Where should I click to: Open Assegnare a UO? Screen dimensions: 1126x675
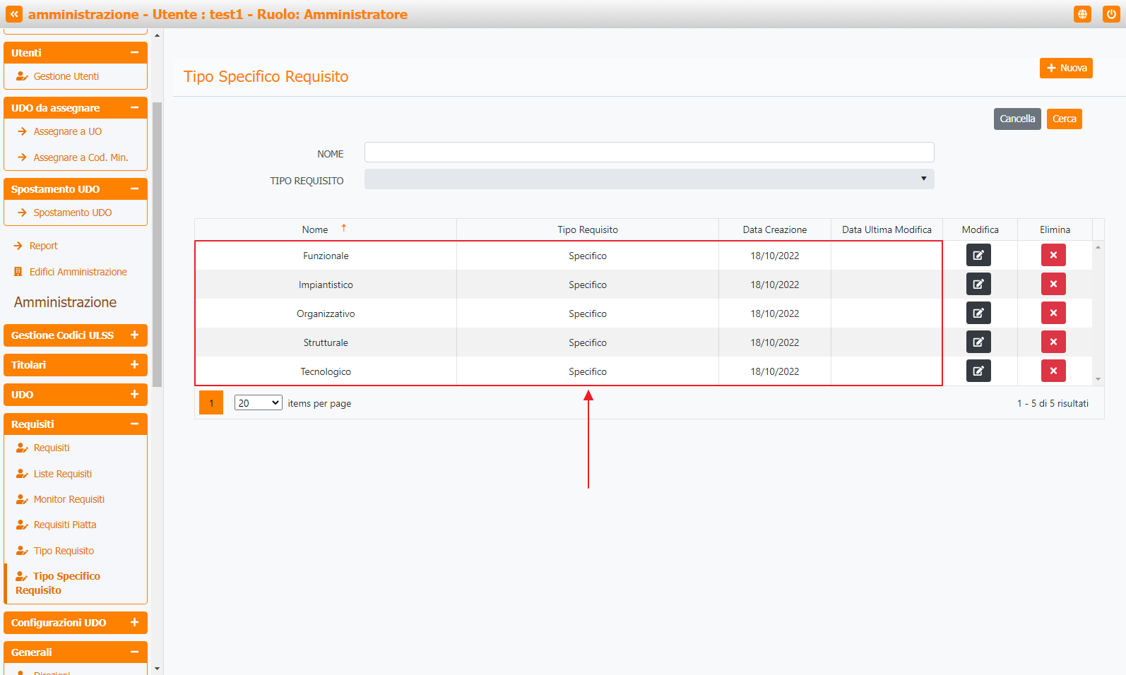(x=68, y=131)
